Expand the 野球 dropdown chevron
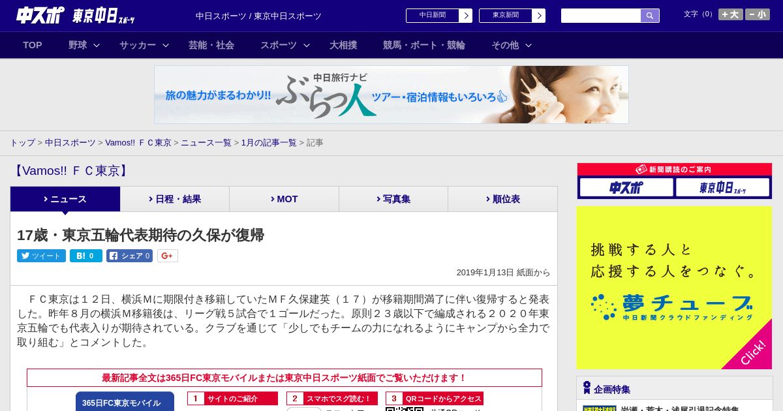Screen dimensions: 783x411 tap(97, 45)
